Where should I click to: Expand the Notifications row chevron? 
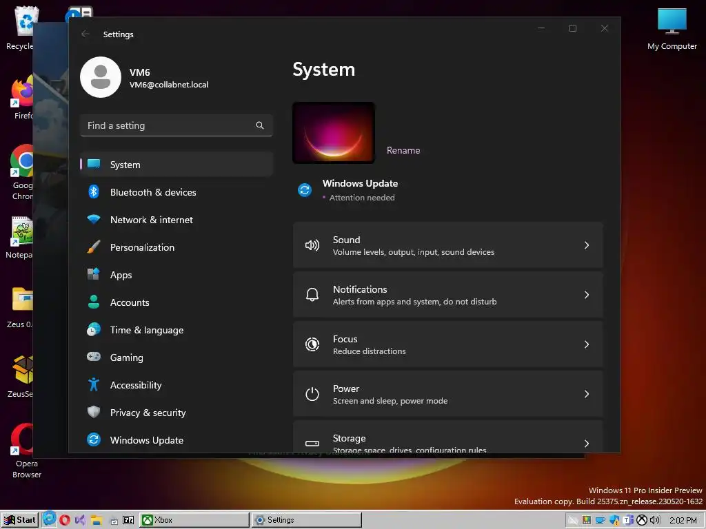pos(587,295)
